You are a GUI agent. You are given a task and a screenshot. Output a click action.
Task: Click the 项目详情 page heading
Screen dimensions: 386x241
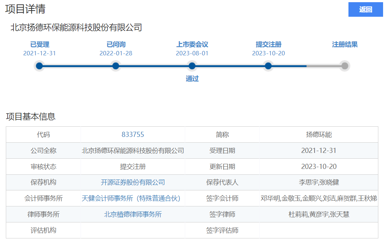[x=26, y=9]
